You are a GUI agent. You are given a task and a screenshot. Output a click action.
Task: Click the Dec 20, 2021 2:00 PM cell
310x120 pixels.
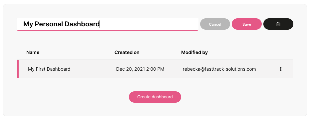[140, 69]
